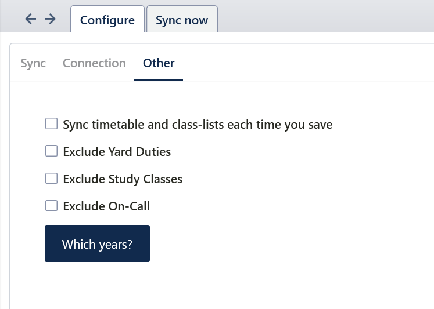Click the forward arrow icon
This screenshot has width=434, height=309.
tap(51, 19)
